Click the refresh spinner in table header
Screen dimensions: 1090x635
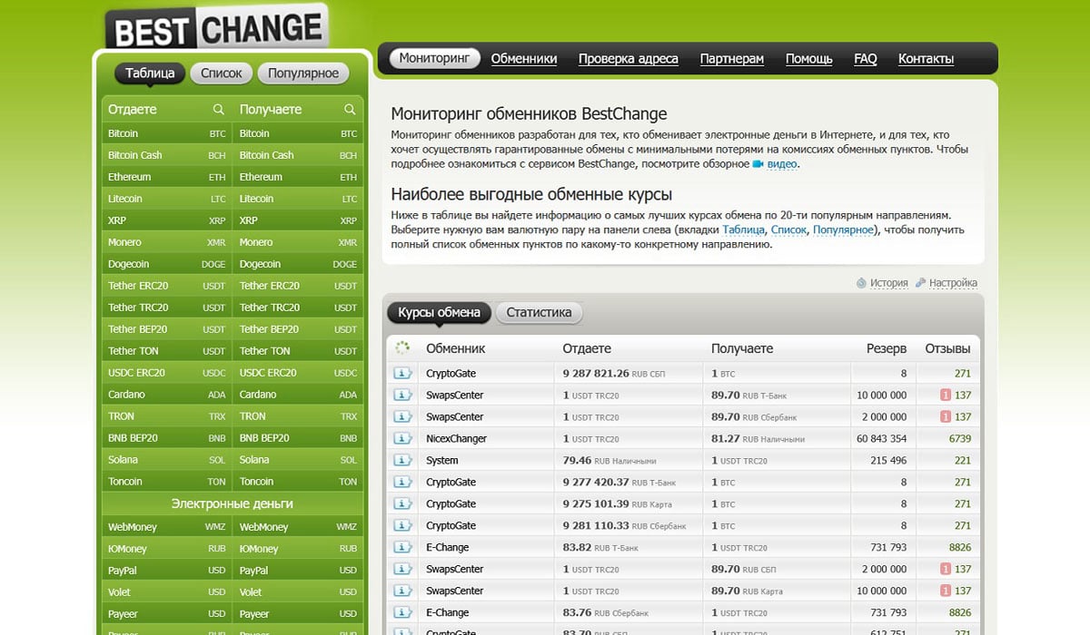click(403, 348)
